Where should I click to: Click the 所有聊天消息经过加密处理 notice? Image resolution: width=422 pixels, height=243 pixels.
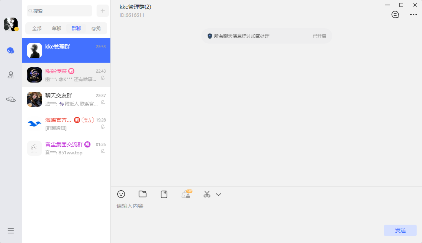(242, 36)
